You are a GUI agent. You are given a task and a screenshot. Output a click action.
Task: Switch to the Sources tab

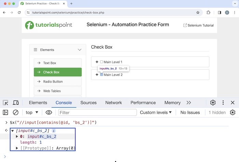[x=88, y=103]
